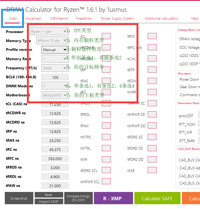Click the tRDRD SCL result box
The width and height of the screenshot is (200, 209).
tap(106, 170)
